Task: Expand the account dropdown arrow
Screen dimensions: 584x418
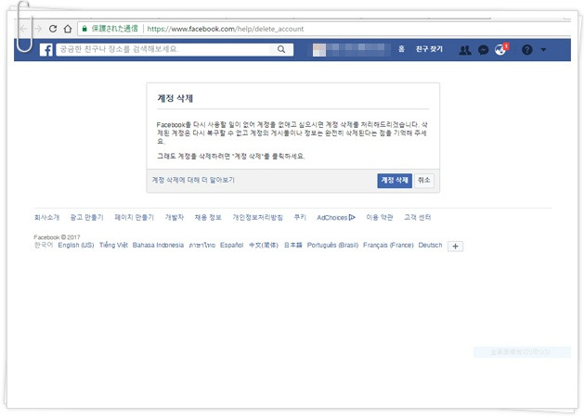Action: click(x=543, y=50)
